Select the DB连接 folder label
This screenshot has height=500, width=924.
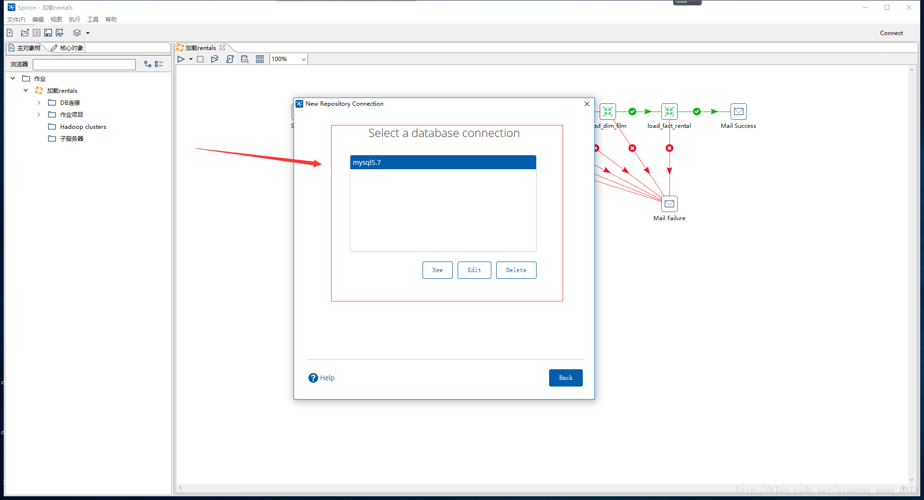[70, 102]
